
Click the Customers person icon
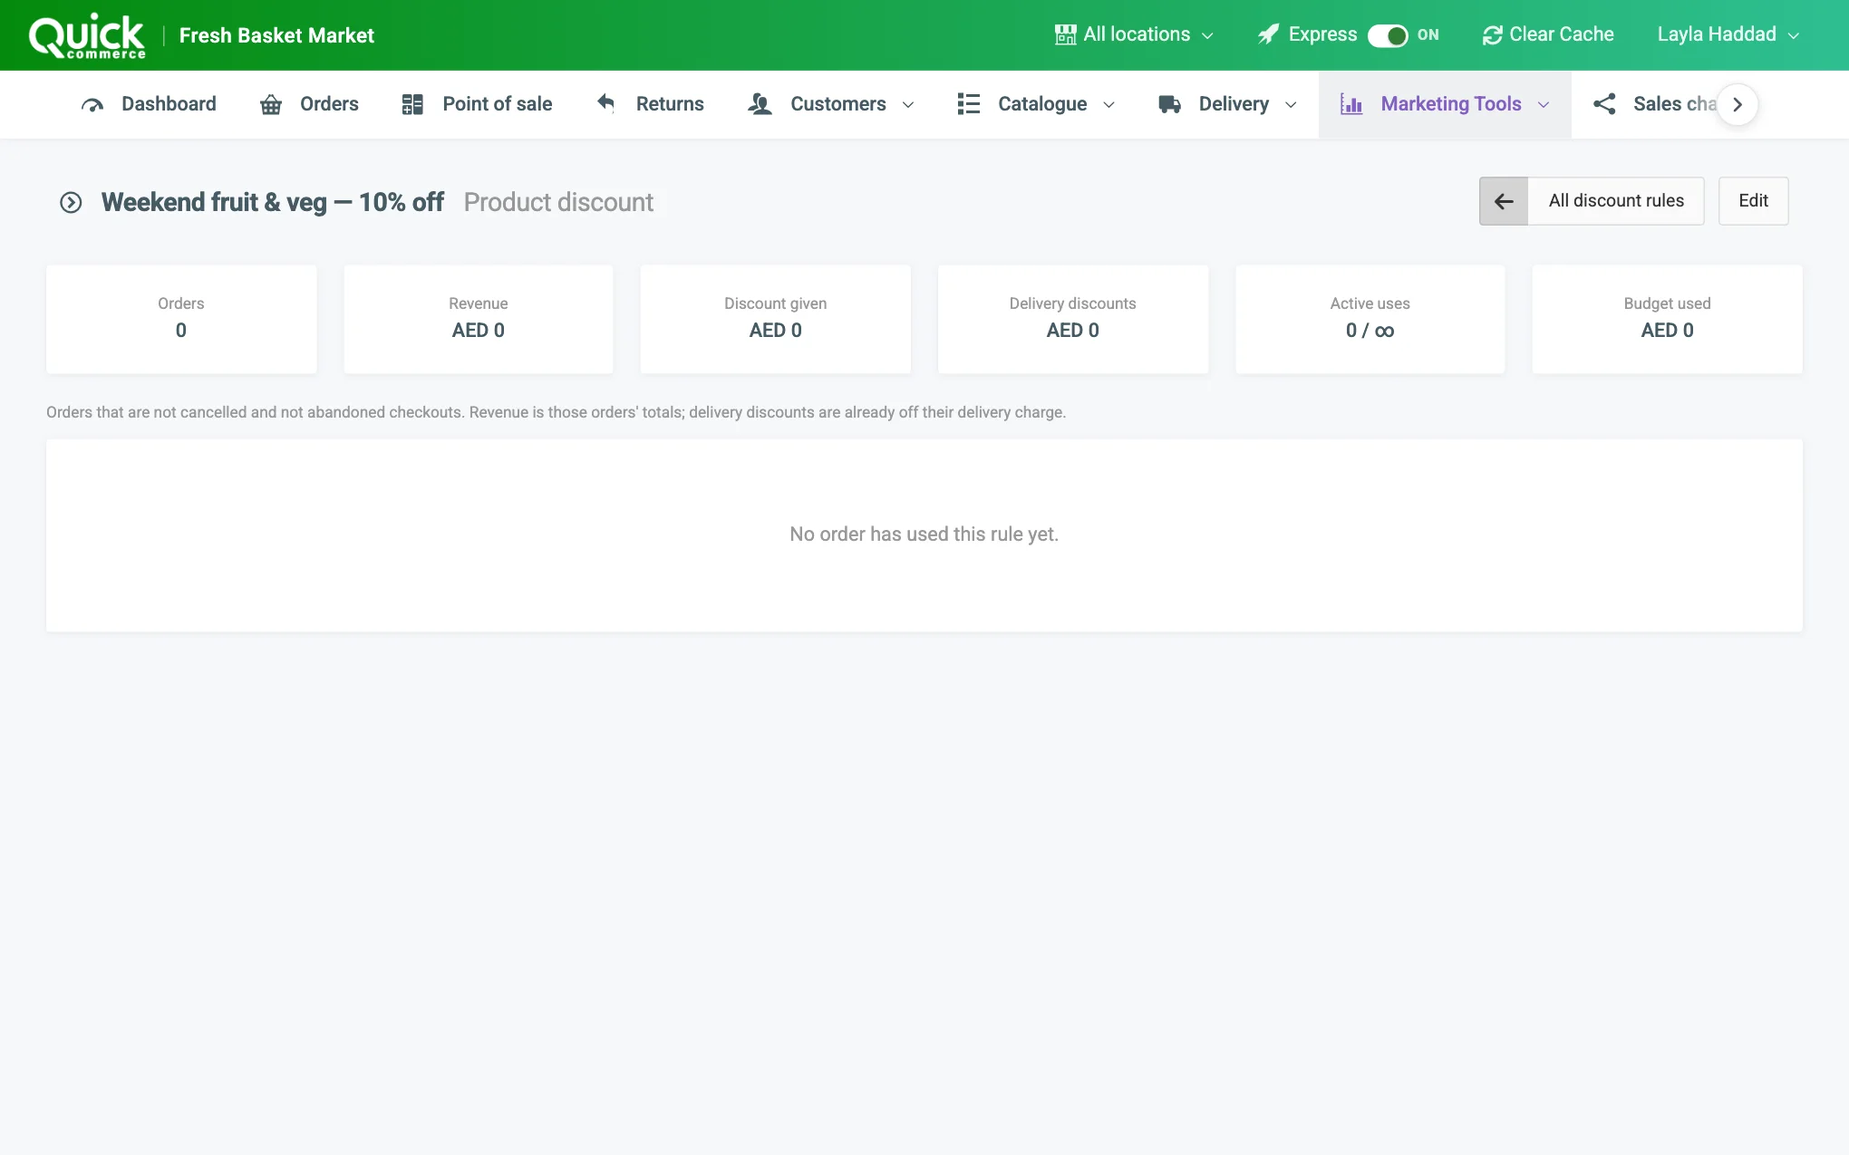[760, 104]
